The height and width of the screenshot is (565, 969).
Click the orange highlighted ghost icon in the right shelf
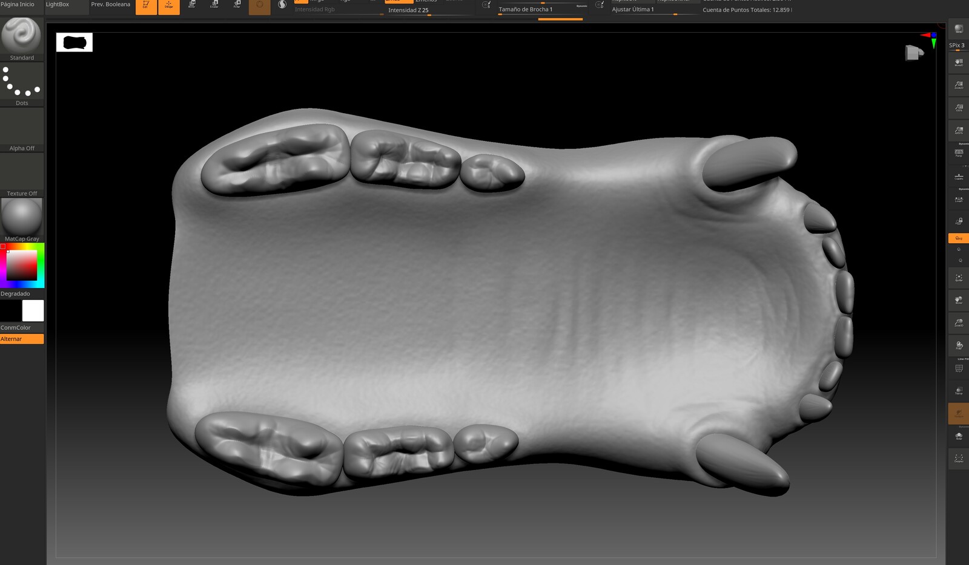click(959, 414)
